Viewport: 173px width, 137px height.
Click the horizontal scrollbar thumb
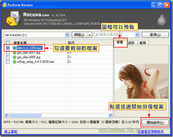(25, 115)
